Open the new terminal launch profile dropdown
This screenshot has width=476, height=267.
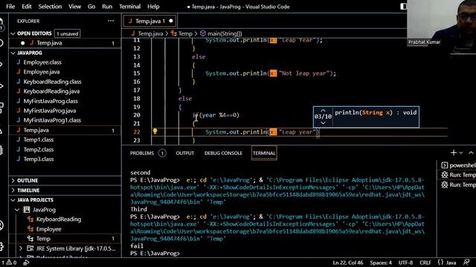(x=461, y=154)
